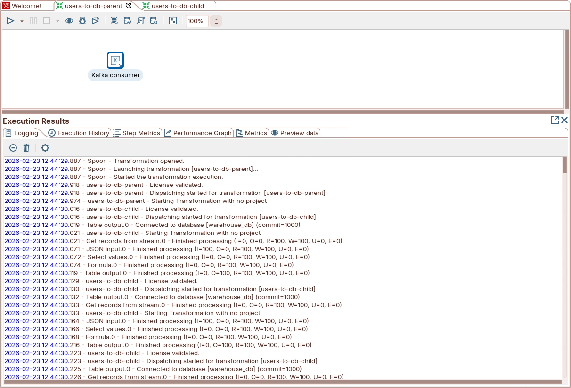Open the run options dropdown arrow
The width and height of the screenshot is (571, 388).
pos(22,21)
